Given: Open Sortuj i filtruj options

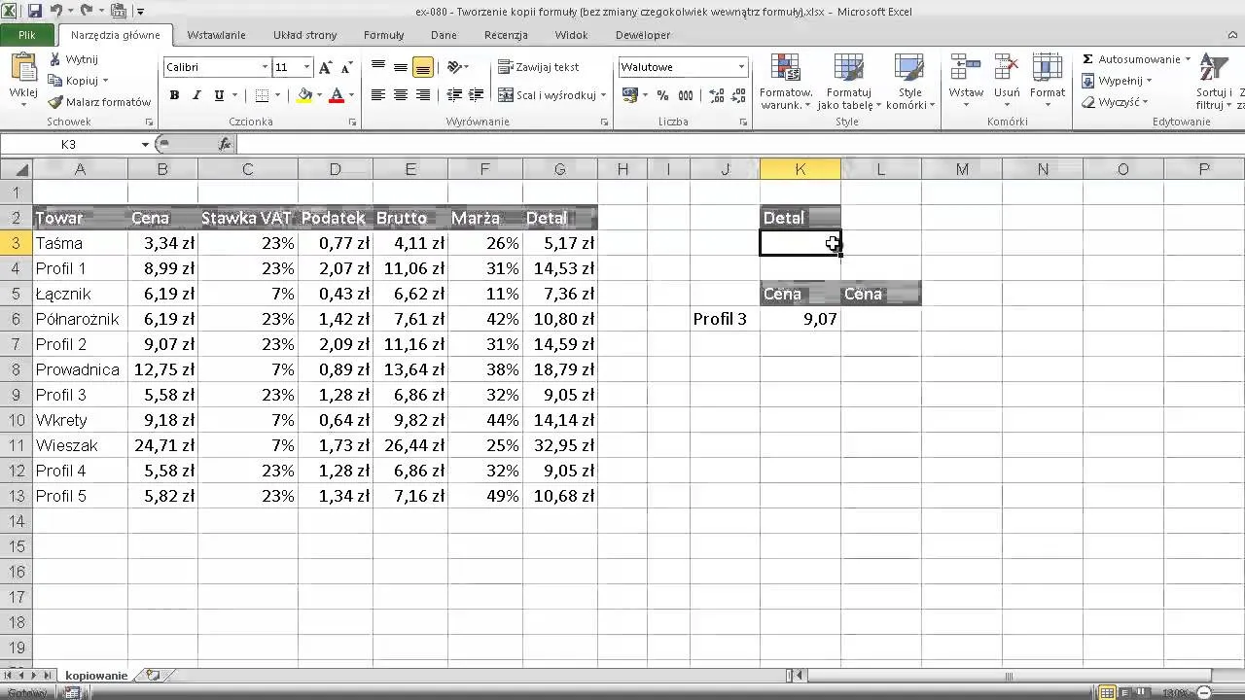Looking at the screenshot, I should point(1214,81).
